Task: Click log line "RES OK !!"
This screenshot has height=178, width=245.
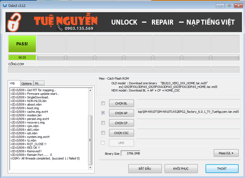Action: point(25,148)
